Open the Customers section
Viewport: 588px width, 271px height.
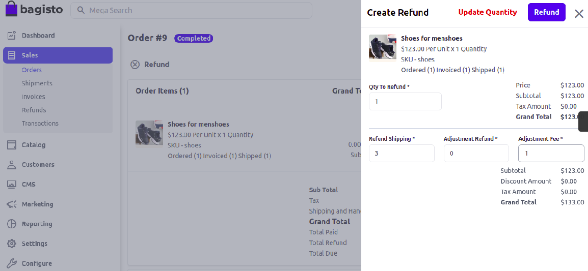tap(38, 165)
